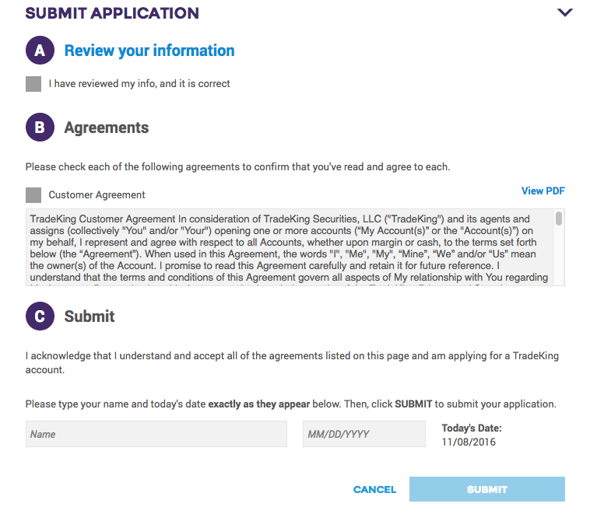This screenshot has width=590, height=507.
Task: Click the Submit button
Action: point(486,489)
